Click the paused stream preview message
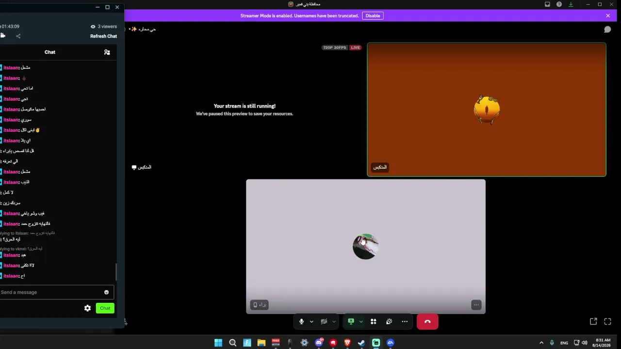The image size is (621, 349). click(x=245, y=110)
